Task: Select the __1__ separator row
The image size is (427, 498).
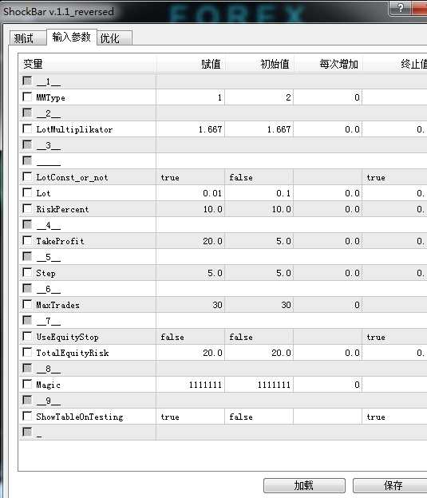Action: tap(223, 81)
